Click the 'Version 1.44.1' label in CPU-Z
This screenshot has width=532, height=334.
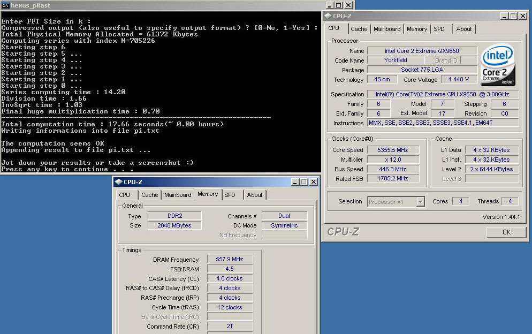(x=501, y=217)
